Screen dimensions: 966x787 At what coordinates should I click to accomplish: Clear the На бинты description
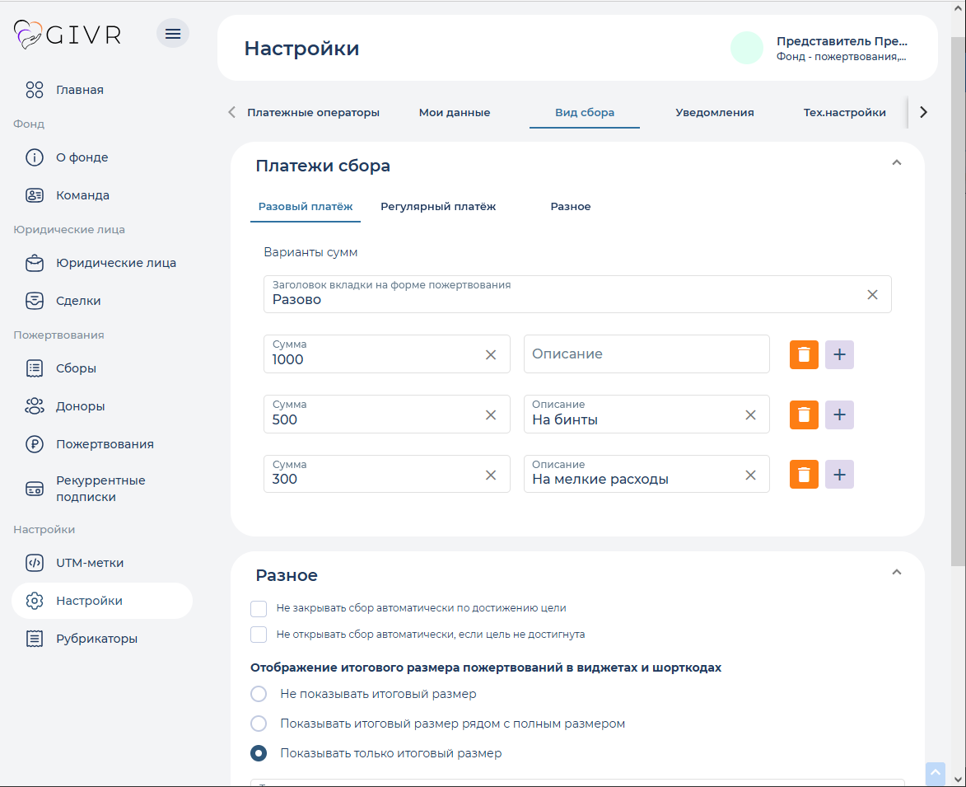[750, 415]
